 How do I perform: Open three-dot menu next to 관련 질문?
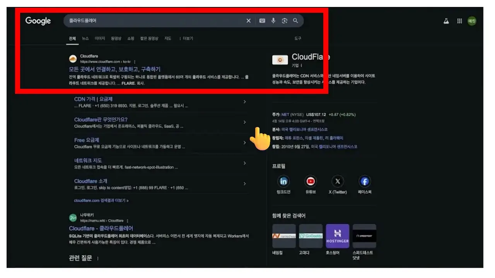pos(98,258)
